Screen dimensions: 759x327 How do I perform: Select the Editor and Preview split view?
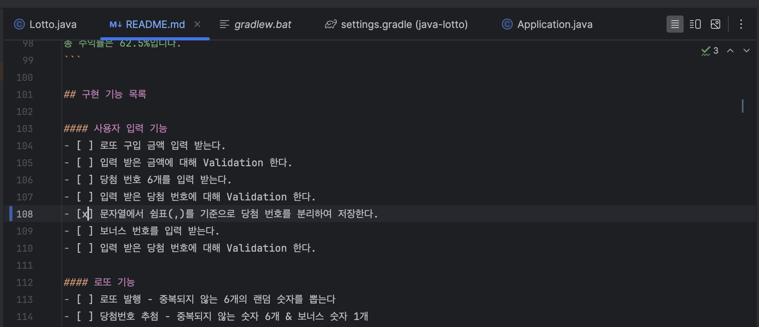[x=695, y=24]
